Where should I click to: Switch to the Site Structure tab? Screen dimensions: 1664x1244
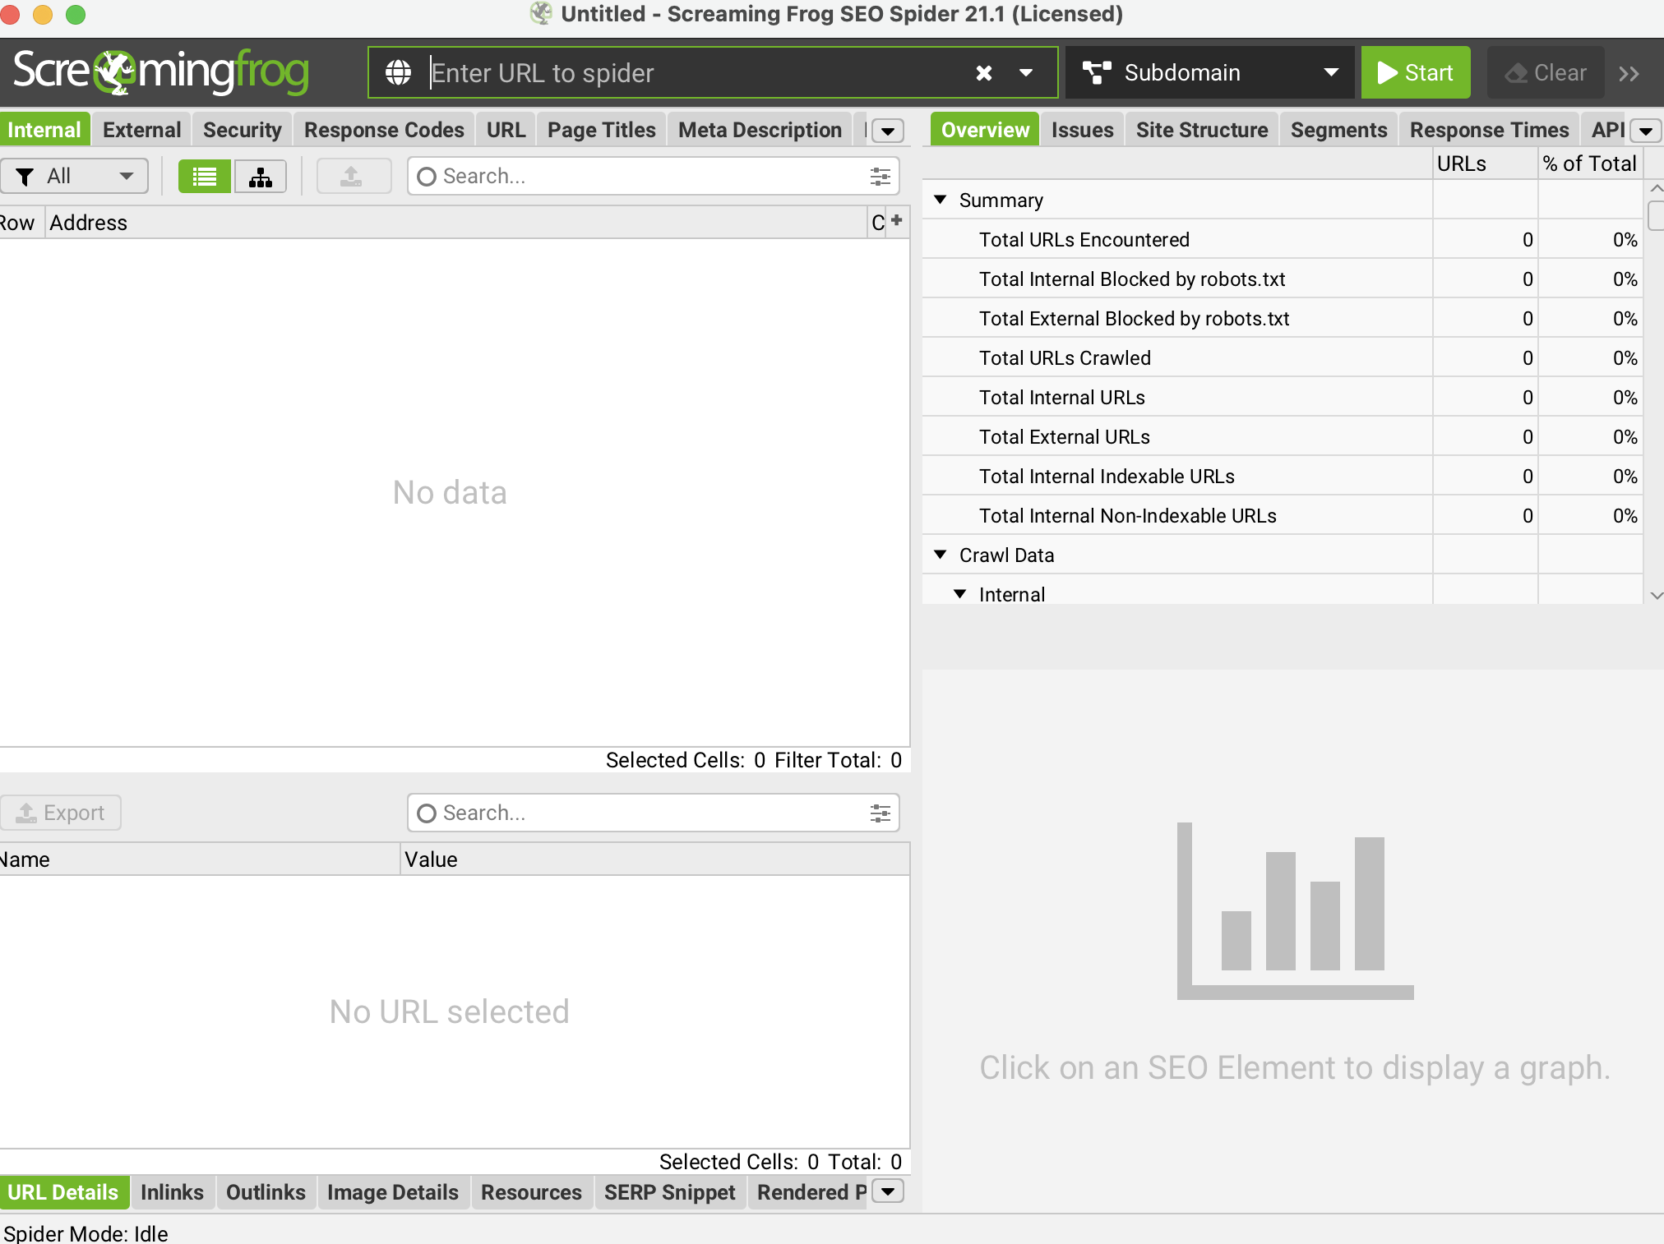pyautogui.click(x=1201, y=130)
